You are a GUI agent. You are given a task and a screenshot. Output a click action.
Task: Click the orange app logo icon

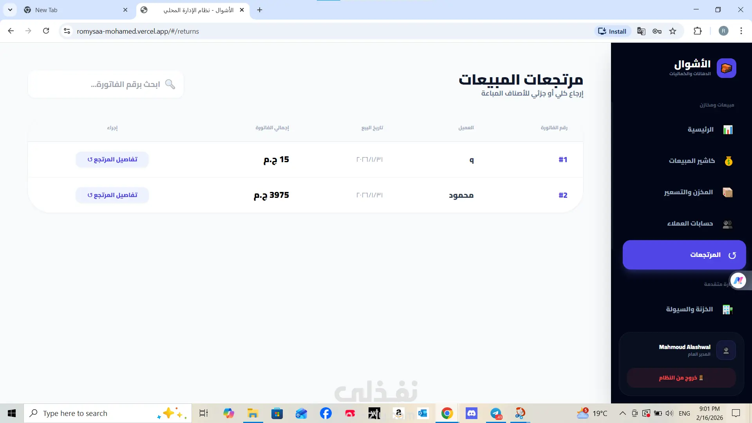click(x=726, y=68)
